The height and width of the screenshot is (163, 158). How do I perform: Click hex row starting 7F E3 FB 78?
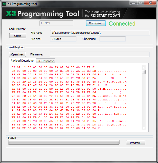(x=69, y=96)
